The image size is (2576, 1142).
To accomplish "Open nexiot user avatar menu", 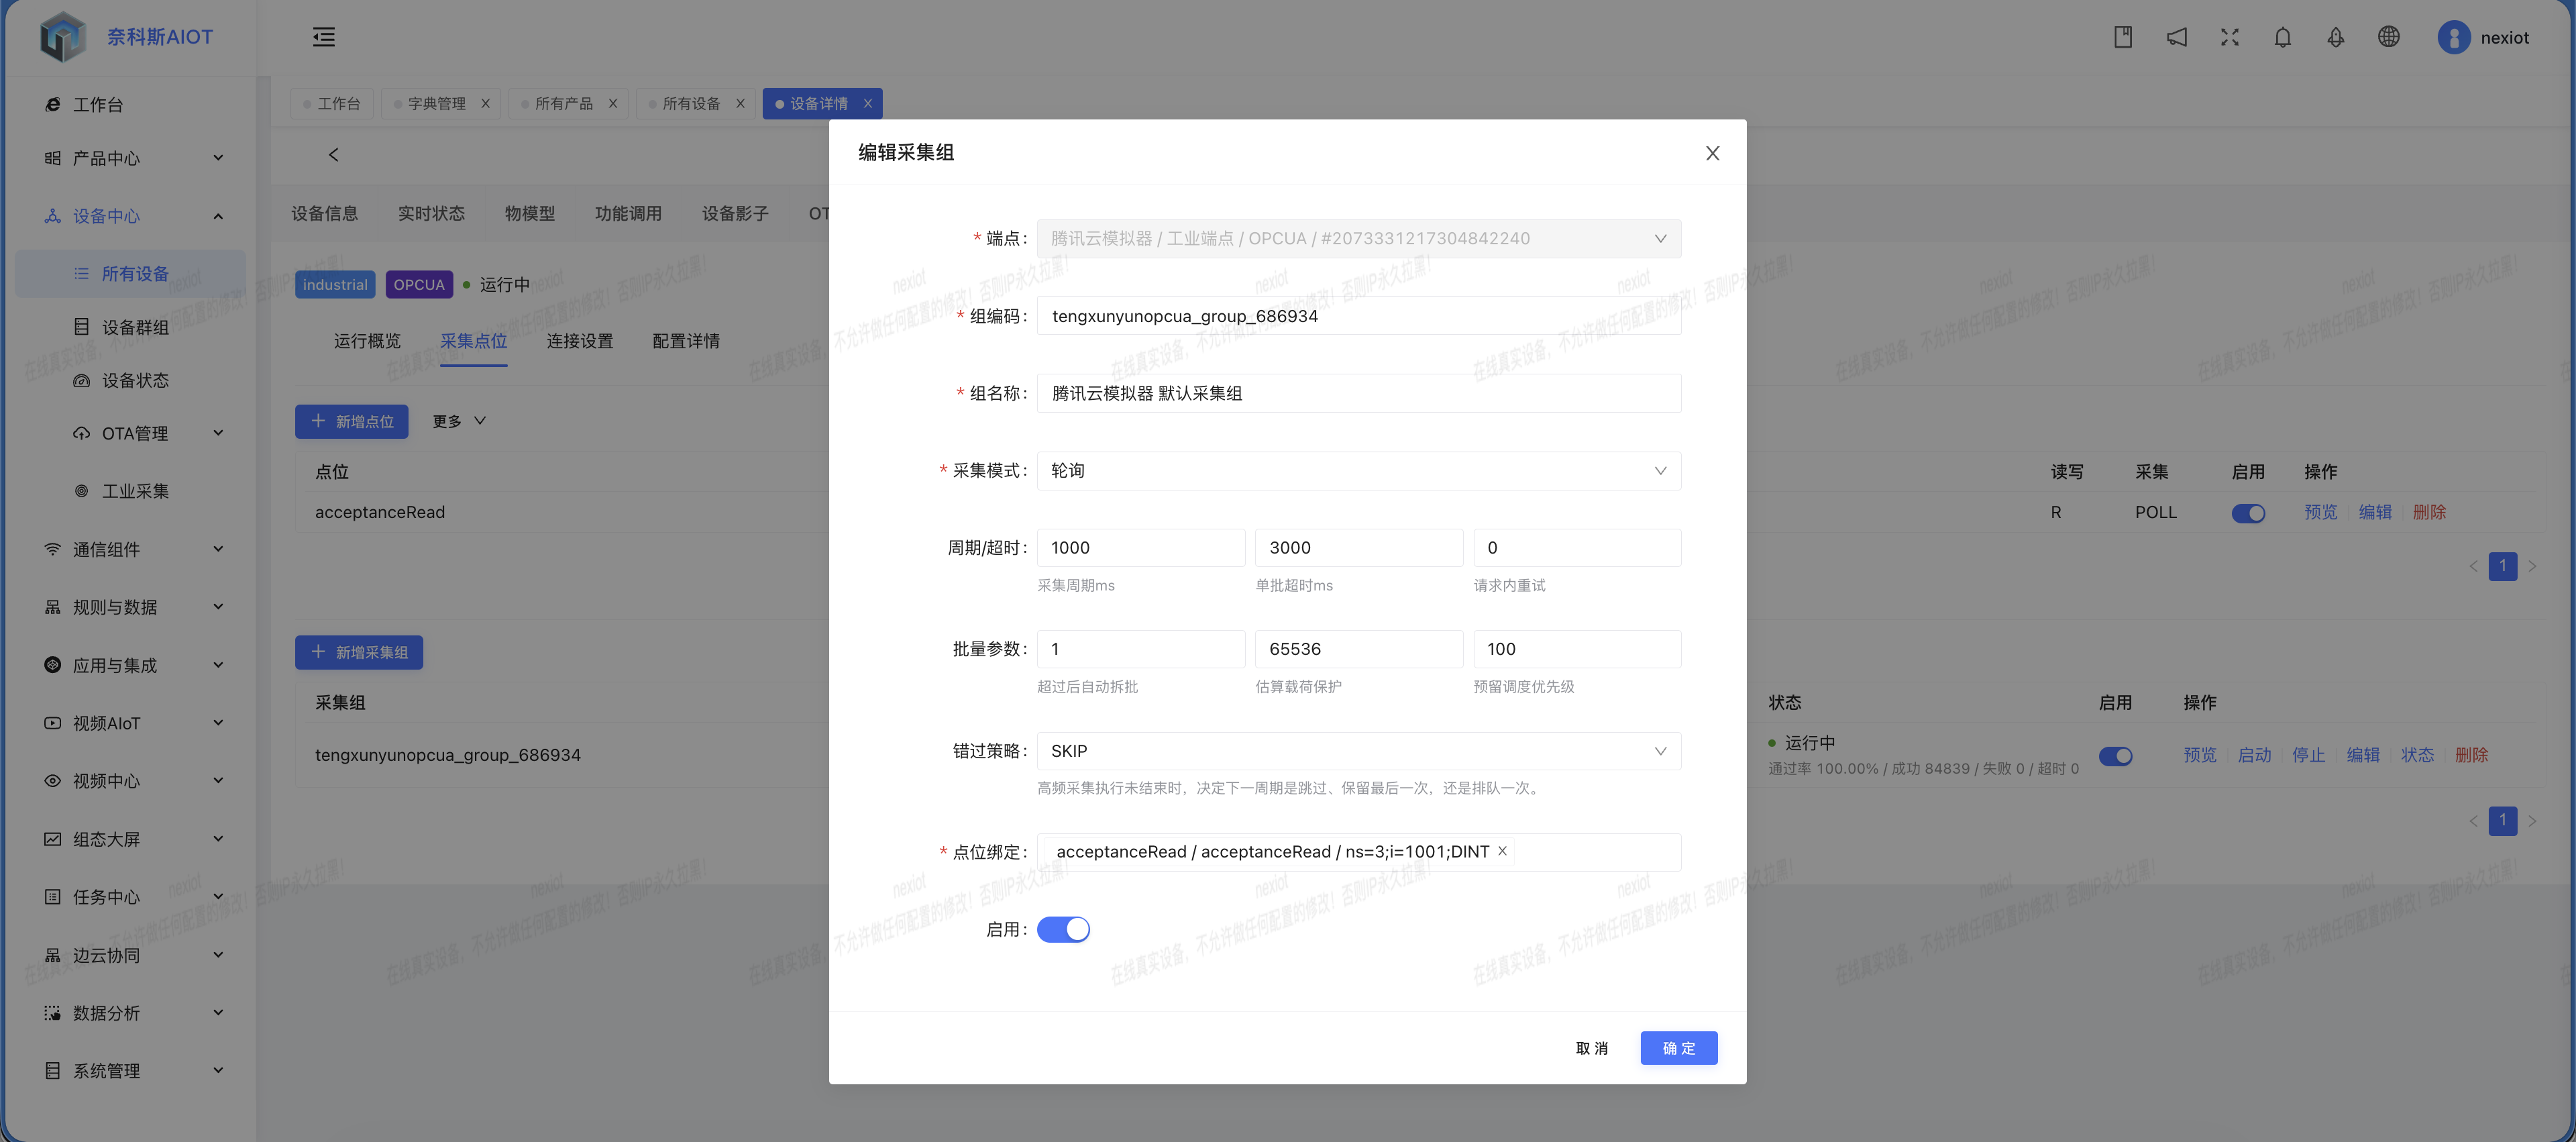I will (2482, 37).
